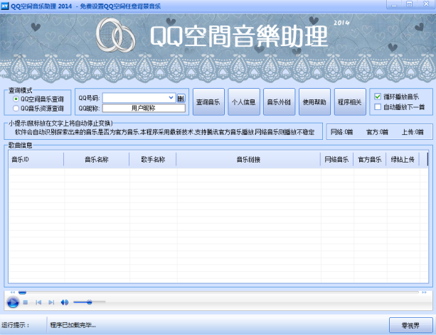436x335 pixels.
Task: Click the 程序已加载完毕... status text
Action: 73,325
